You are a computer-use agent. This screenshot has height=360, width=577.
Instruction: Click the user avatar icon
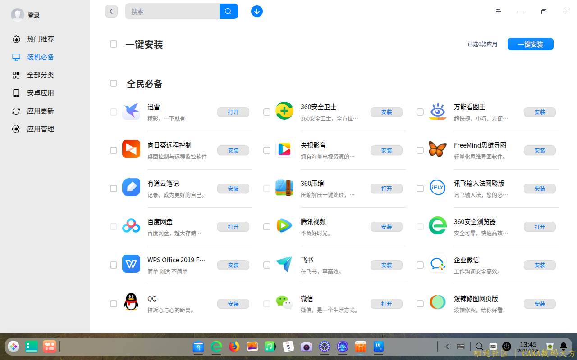click(18, 15)
